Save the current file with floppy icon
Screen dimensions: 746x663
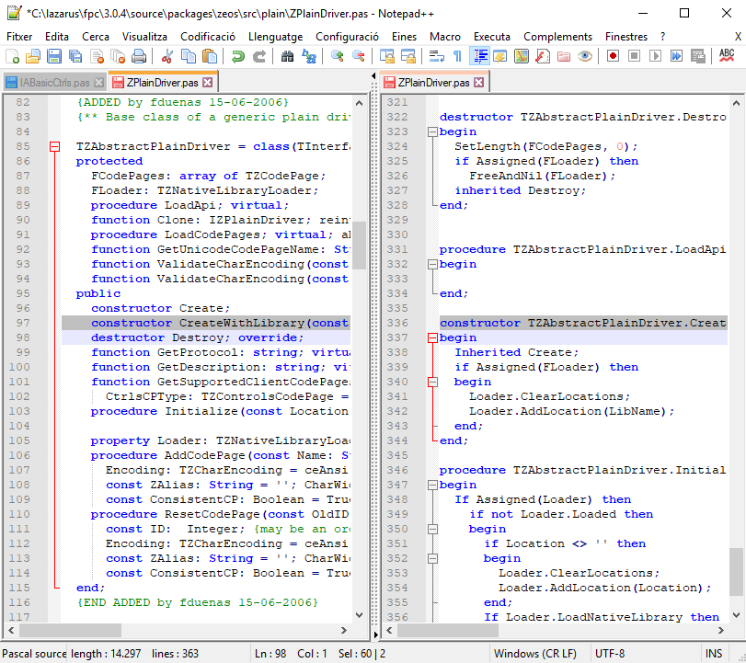[x=53, y=56]
